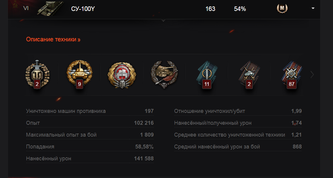
Task: Click the mastery badge M icon
Action: click(x=282, y=9)
